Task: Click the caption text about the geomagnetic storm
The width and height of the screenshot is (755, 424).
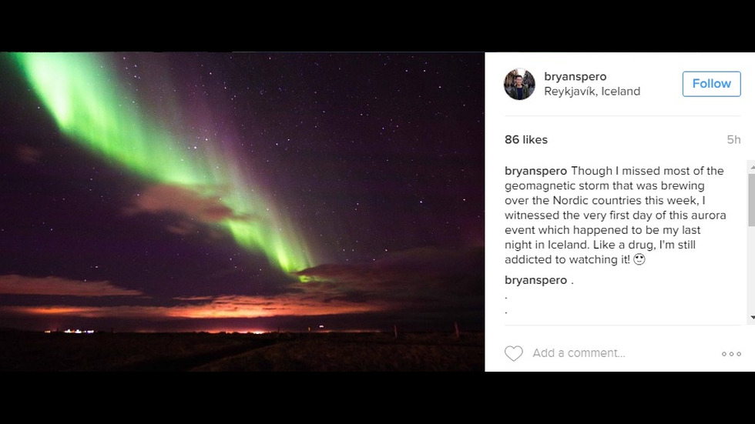Action: 616,215
